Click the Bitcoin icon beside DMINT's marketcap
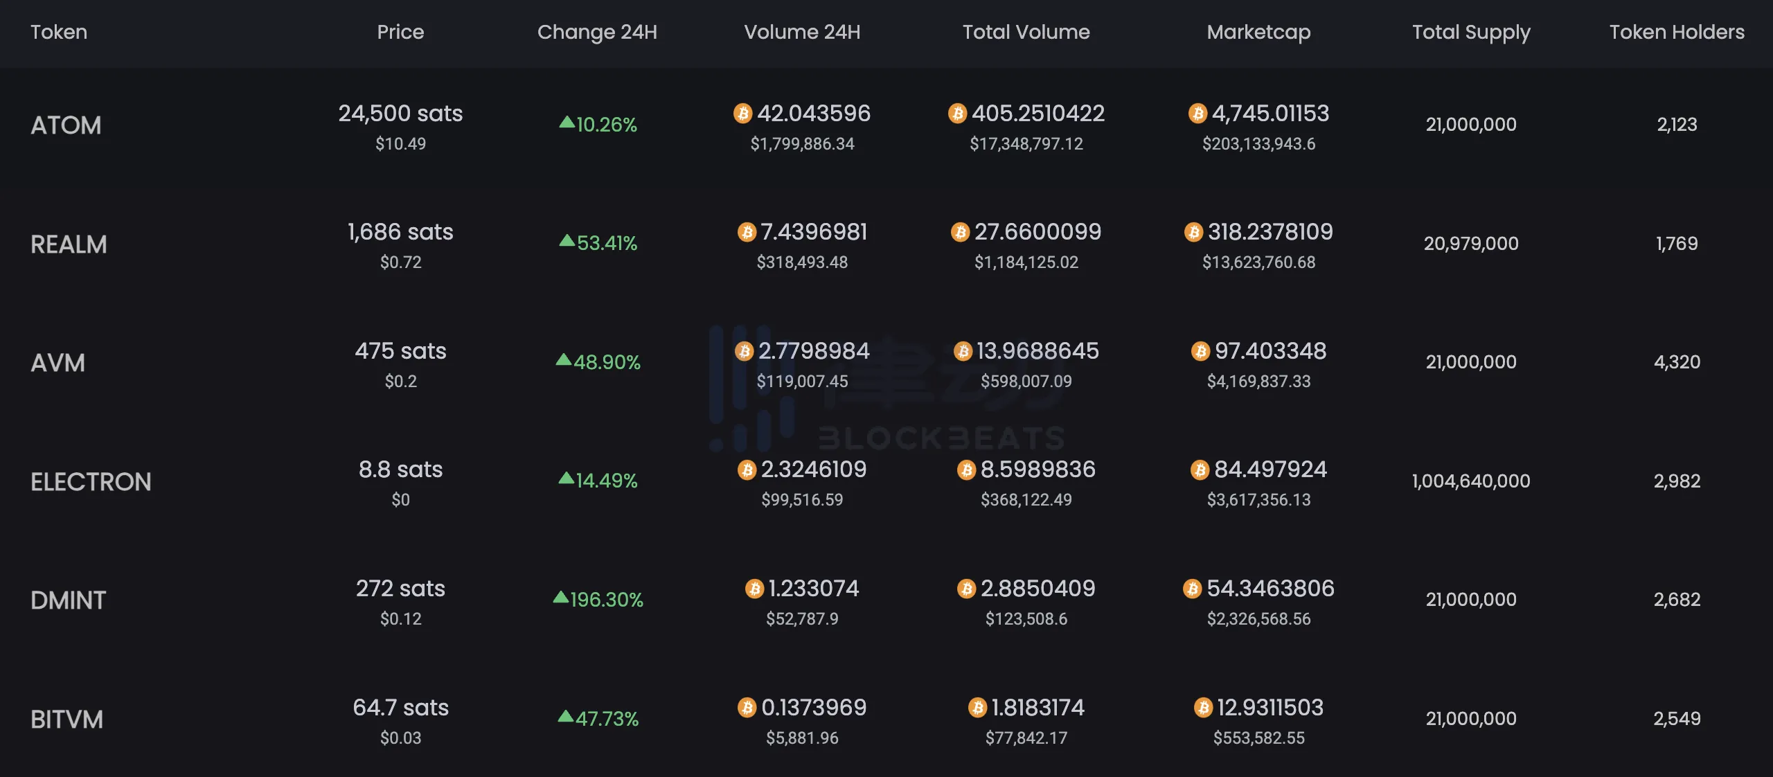The width and height of the screenshot is (1773, 777). pyautogui.click(x=1192, y=589)
